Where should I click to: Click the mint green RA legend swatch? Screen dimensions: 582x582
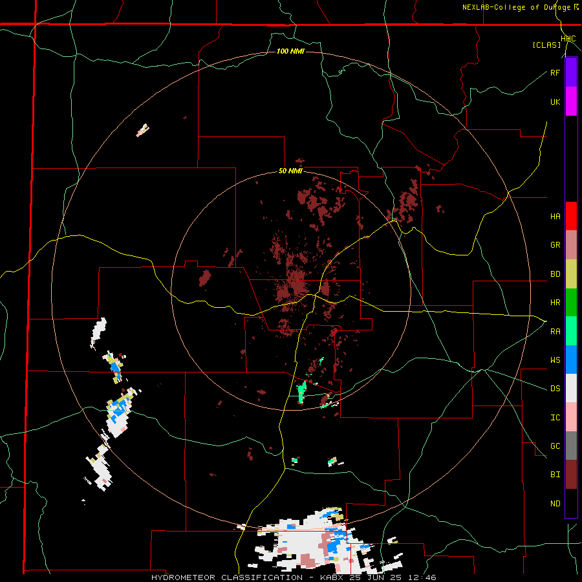[571, 331]
